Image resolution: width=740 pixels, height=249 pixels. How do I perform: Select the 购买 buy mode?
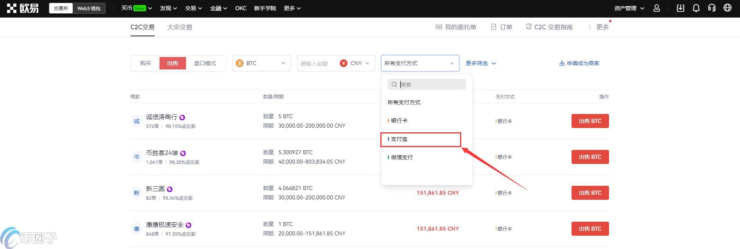coord(145,63)
